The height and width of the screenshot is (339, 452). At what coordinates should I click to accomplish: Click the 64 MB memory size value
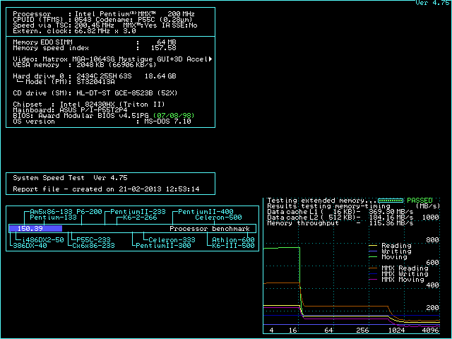point(167,42)
